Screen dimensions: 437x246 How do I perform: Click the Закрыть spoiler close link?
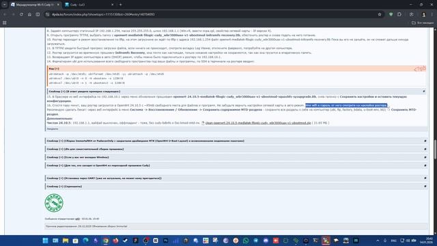point(53,129)
